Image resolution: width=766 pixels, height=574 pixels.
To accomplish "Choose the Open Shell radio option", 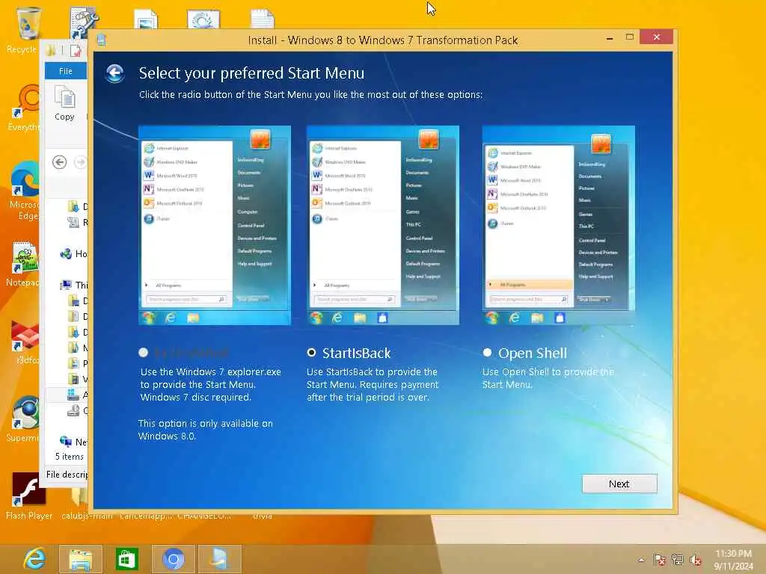I will pos(487,353).
